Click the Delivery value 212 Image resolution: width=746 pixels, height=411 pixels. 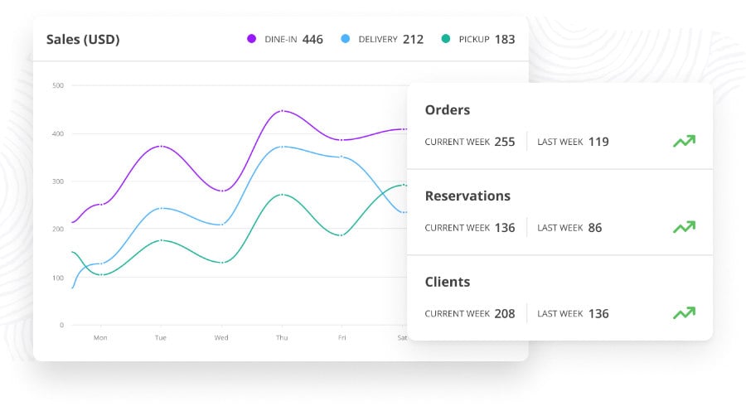pyautogui.click(x=413, y=40)
